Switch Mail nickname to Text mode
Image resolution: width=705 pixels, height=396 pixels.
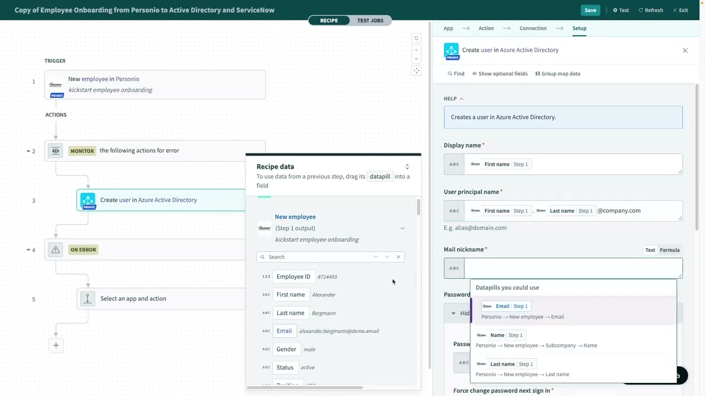pos(650,250)
